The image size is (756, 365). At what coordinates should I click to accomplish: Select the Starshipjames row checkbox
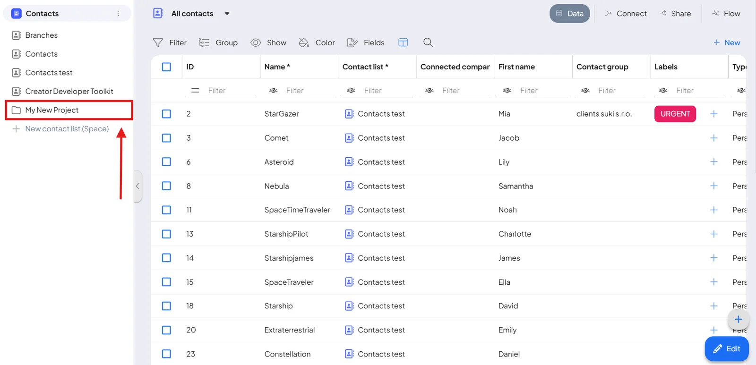(x=166, y=258)
